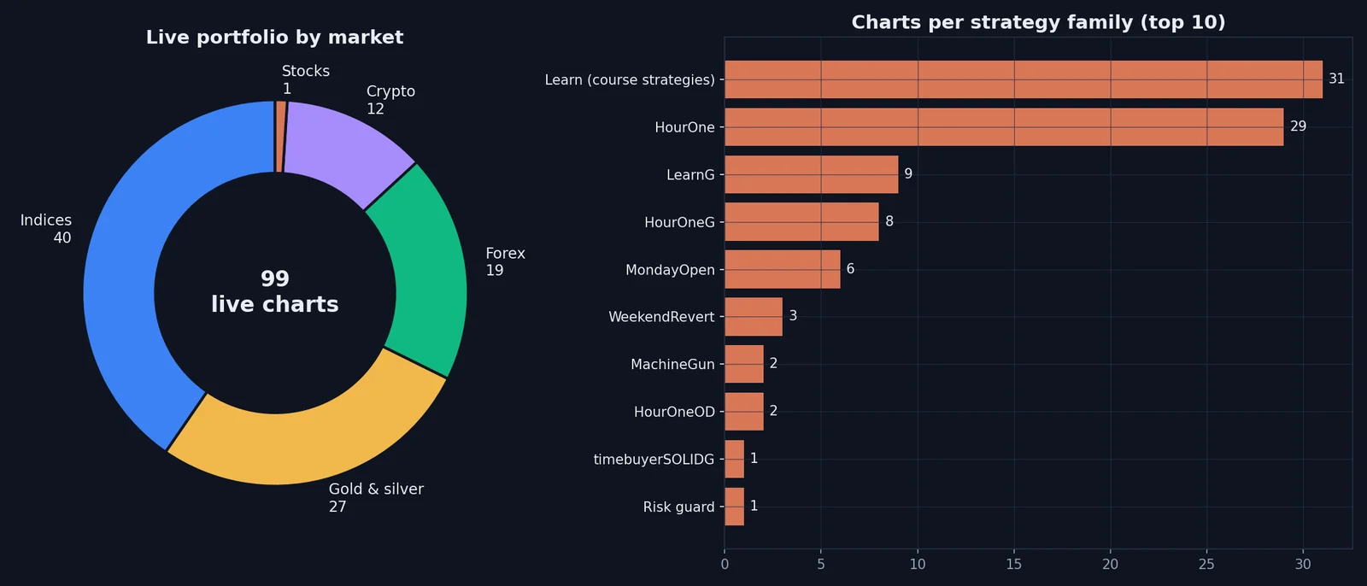The image size is (1367, 586).
Task: Select the value 8 beside the HourOneG bar
Action: (x=889, y=221)
